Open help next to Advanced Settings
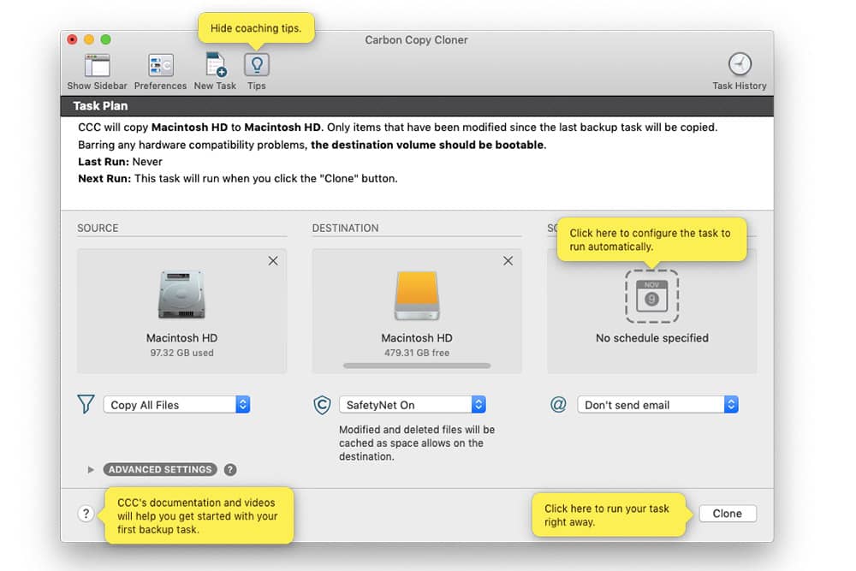 pos(230,469)
